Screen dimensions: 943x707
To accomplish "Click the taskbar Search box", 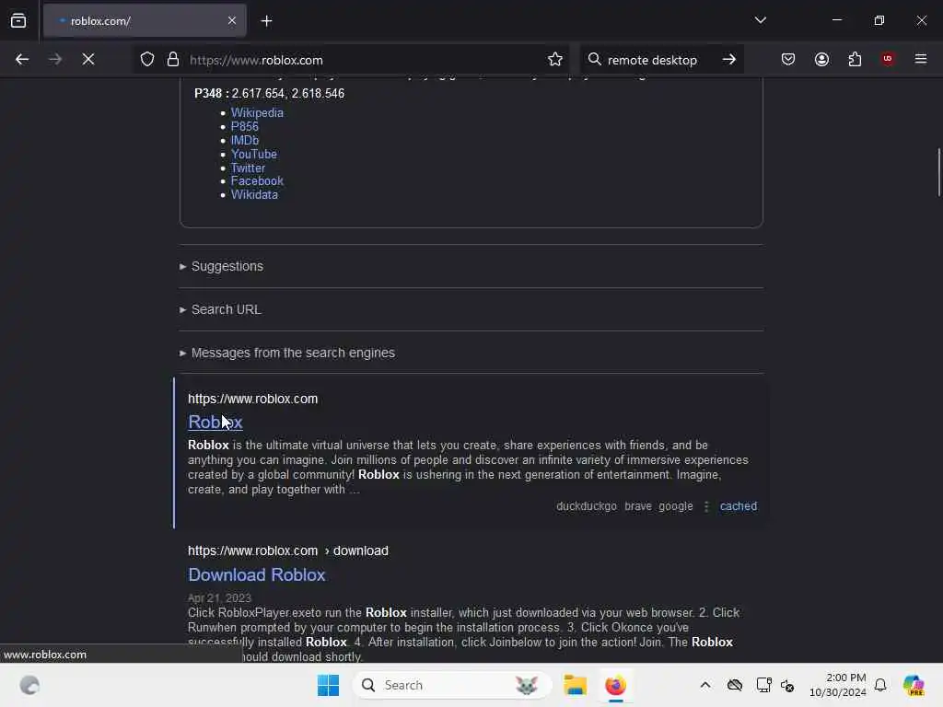I will [x=451, y=685].
